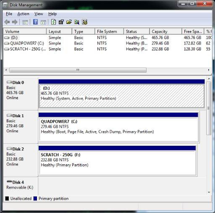Click the open folder toolbar icon

69,22
